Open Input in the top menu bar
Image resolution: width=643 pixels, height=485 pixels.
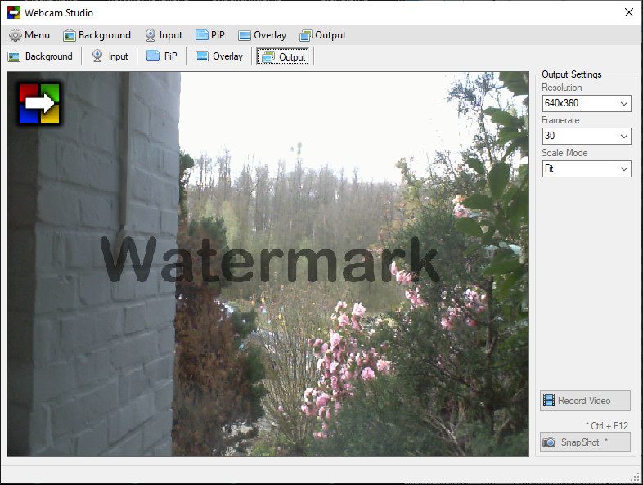click(164, 35)
